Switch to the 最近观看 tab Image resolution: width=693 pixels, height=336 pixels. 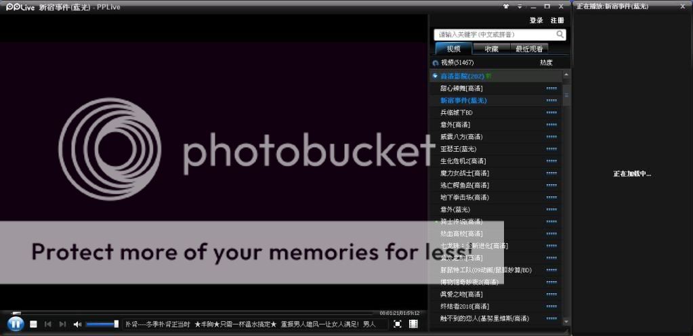tap(529, 49)
